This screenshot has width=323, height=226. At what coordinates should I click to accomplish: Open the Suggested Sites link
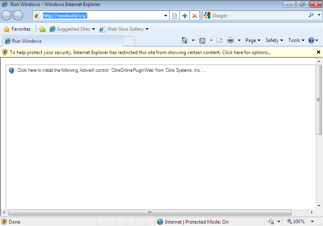(72, 29)
